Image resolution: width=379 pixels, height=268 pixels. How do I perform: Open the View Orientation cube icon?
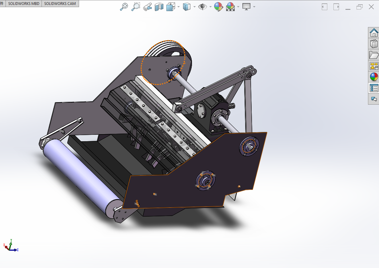click(x=170, y=7)
